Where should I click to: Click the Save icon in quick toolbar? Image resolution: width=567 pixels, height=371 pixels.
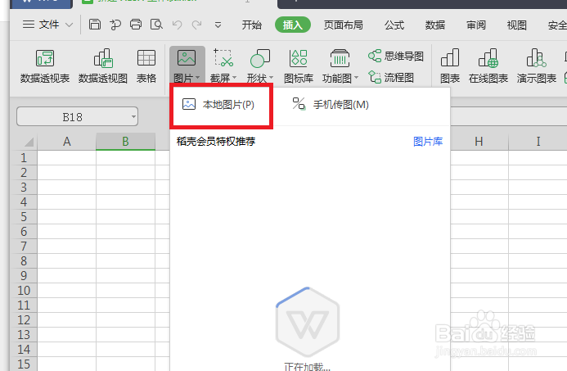(95, 25)
